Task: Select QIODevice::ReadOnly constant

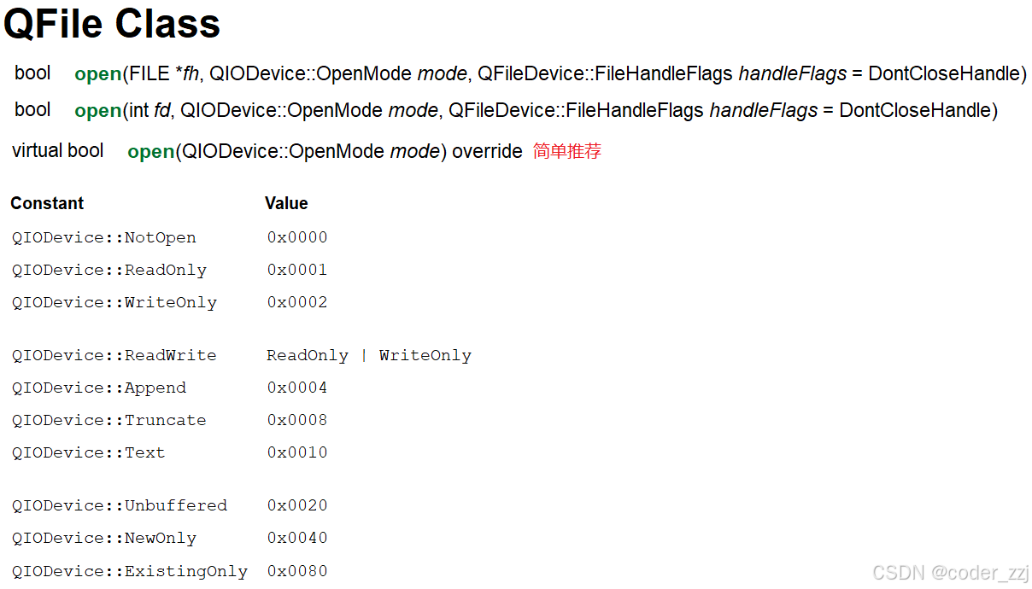Action: pyautogui.click(x=109, y=270)
